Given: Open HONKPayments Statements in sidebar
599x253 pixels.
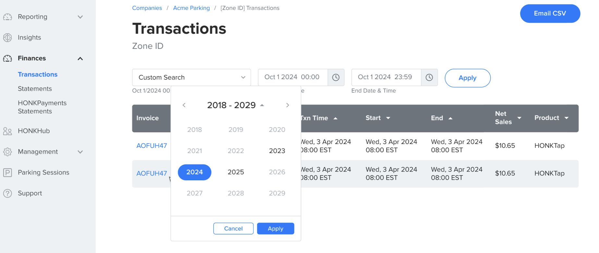Looking at the screenshot, I should tap(42, 107).
